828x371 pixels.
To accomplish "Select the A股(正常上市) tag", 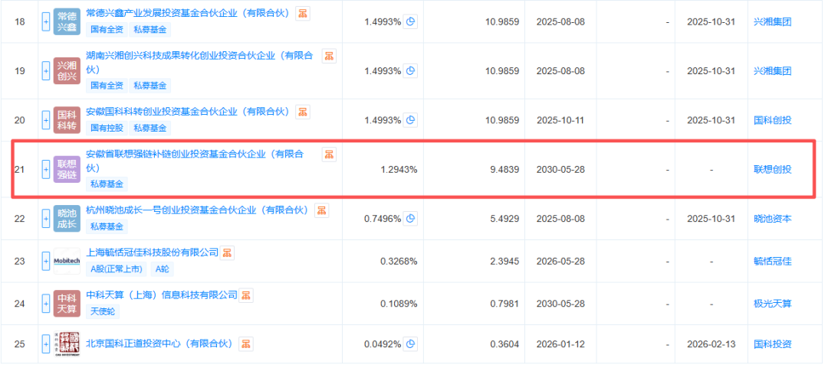I will [x=117, y=268].
